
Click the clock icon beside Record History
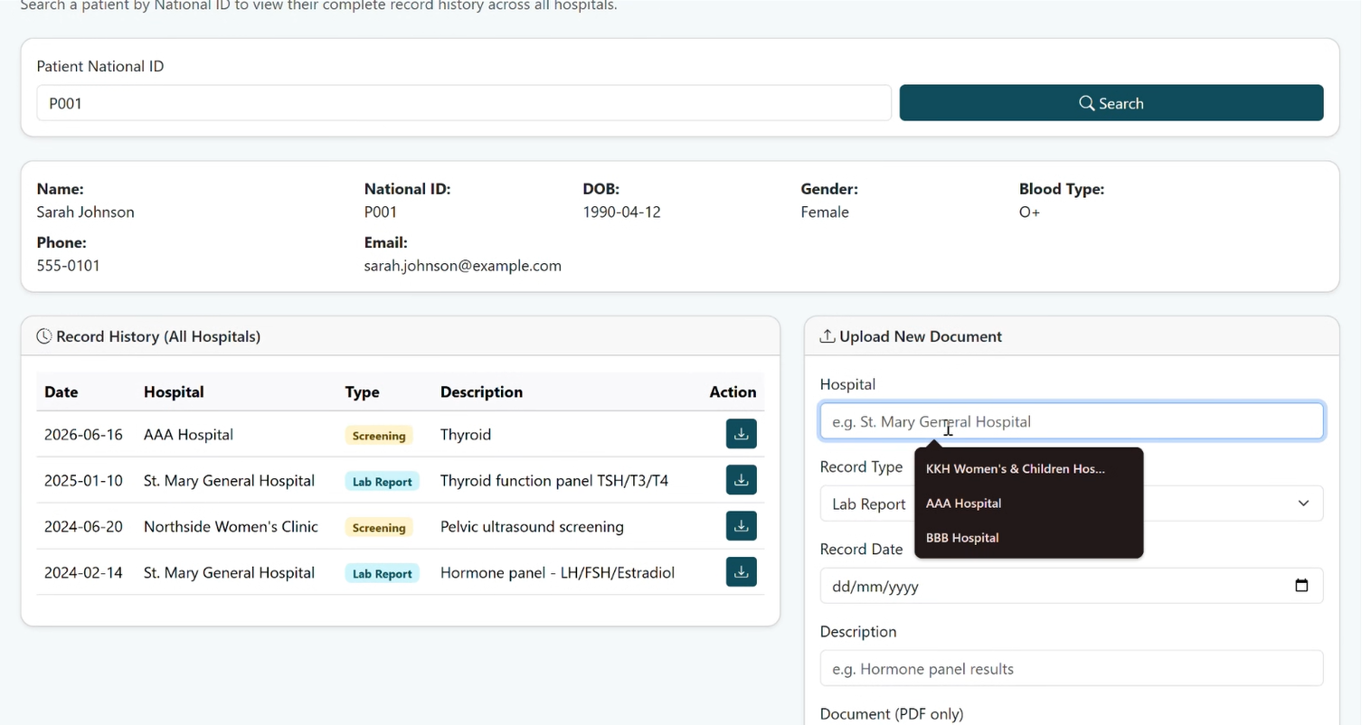43,336
